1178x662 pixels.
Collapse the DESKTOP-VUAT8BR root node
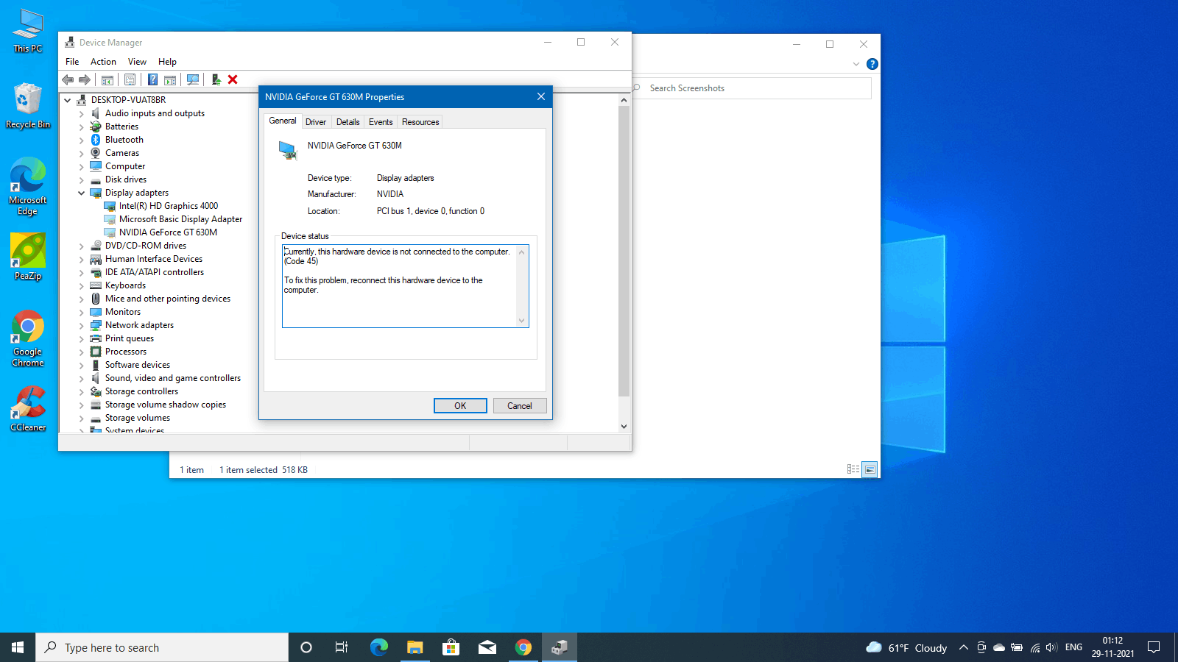[68, 100]
